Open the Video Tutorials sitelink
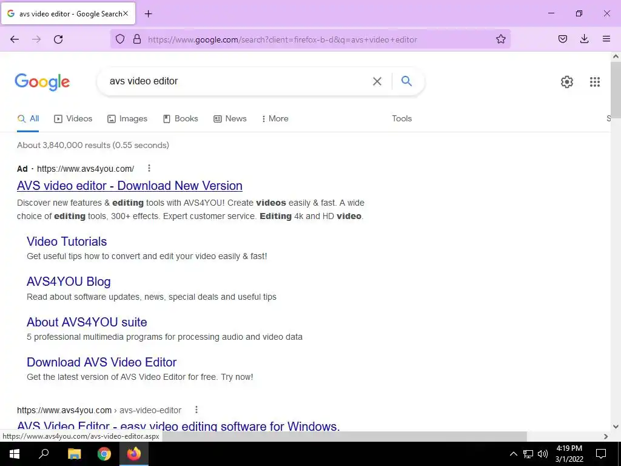The width and height of the screenshot is (621, 466). coord(67,241)
